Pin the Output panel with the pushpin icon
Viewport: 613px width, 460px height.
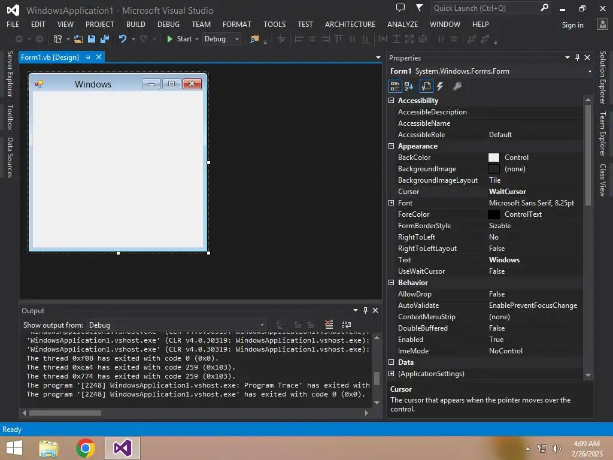click(365, 310)
